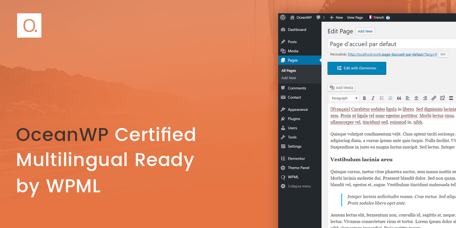Align text left

point(407,98)
